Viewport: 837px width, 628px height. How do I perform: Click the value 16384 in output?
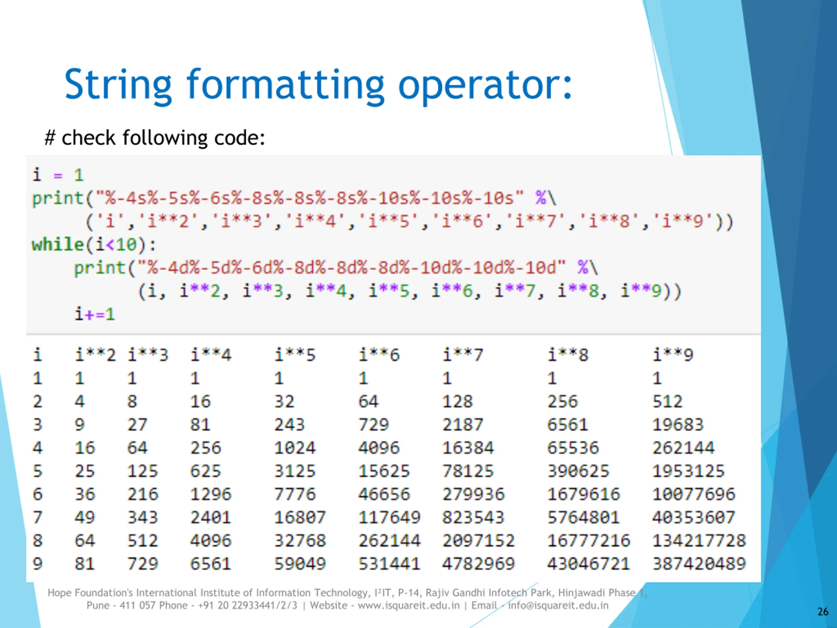tap(468, 448)
